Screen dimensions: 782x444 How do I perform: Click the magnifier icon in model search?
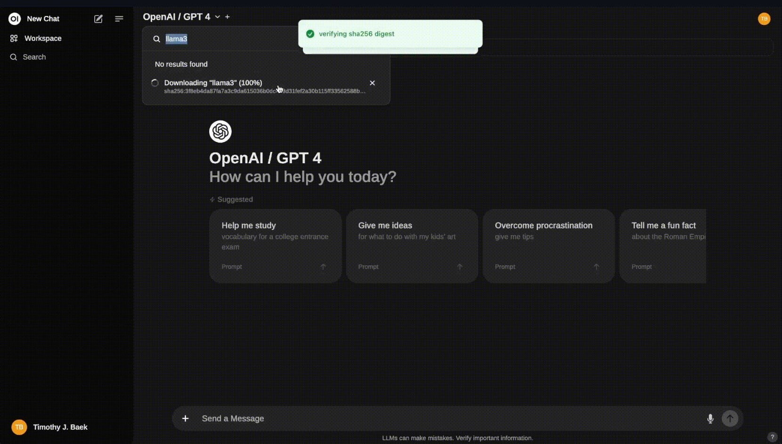click(156, 39)
